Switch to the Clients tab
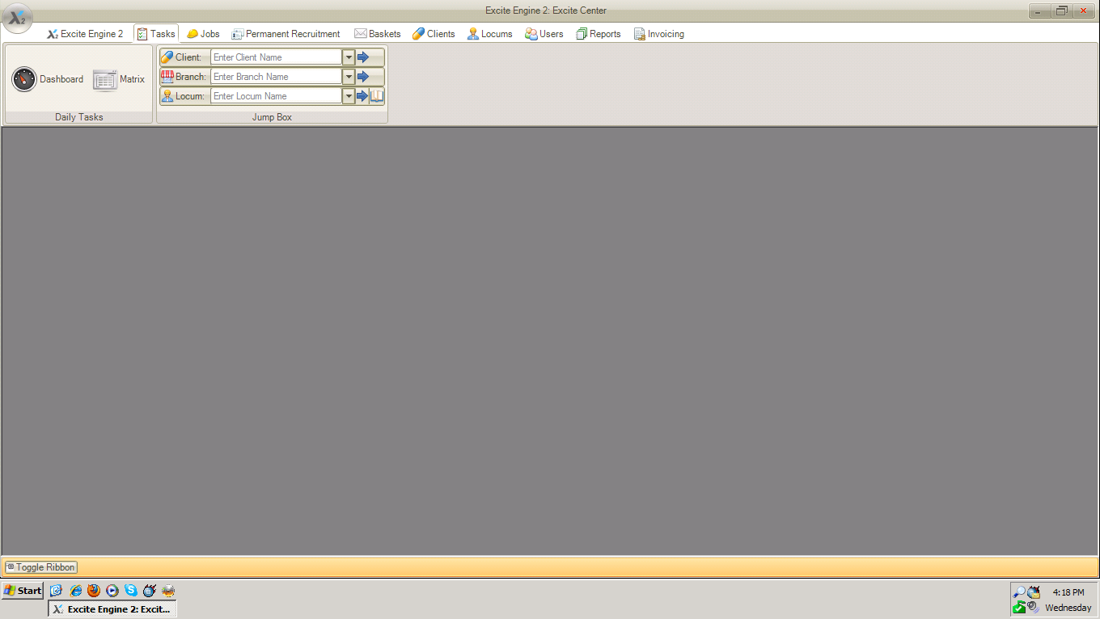The image size is (1100, 619). pyautogui.click(x=434, y=34)
